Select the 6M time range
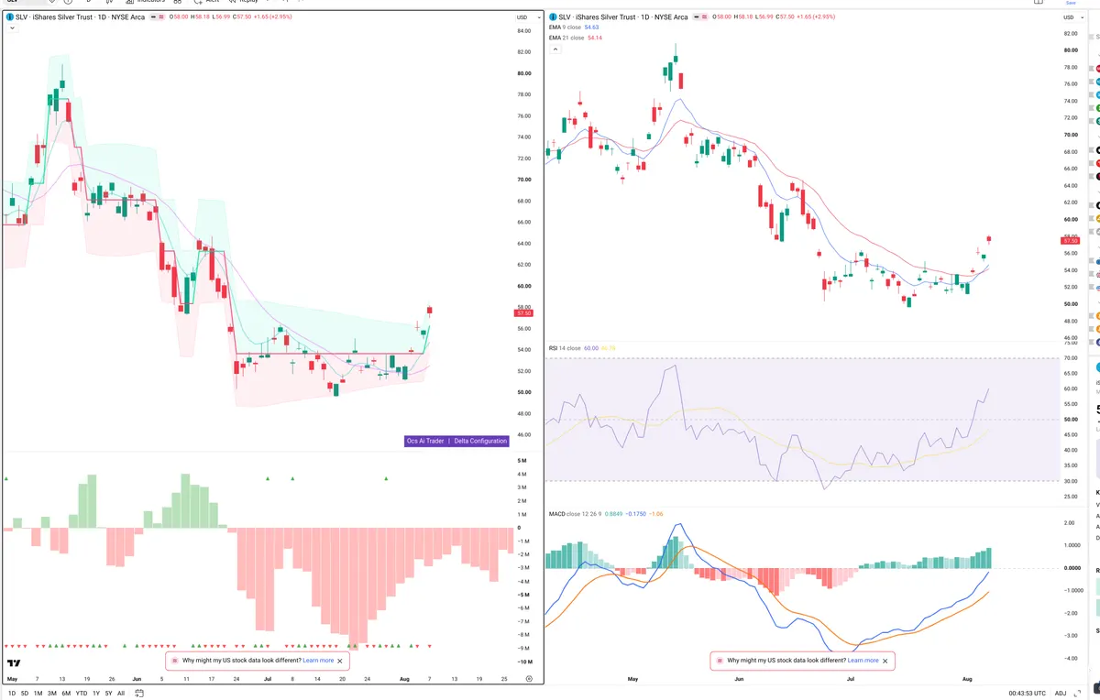This screenshot has height=700, width=1100. click(x=66, y=693)
